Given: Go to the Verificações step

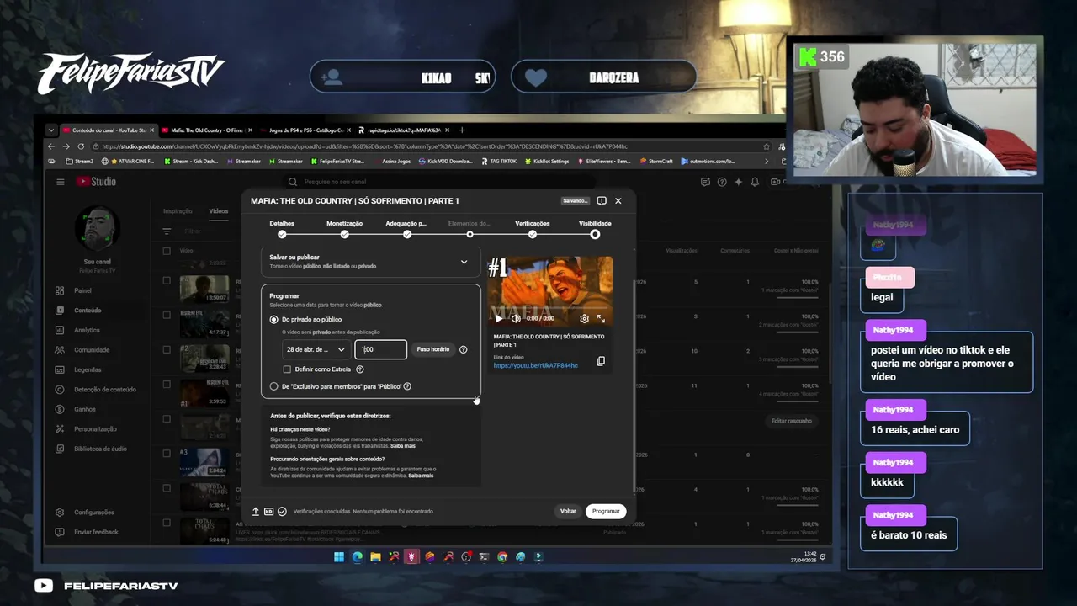Looking at the screenshot, I should (533, 228).
